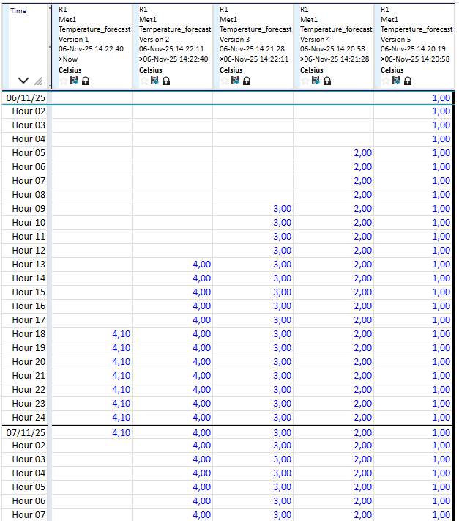
Task: Select the 07/11/25 date row header
Action: [x=26, y=432]
